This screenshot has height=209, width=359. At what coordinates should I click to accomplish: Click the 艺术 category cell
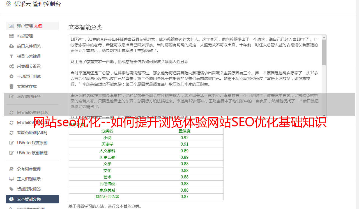[x=107, y=177]
